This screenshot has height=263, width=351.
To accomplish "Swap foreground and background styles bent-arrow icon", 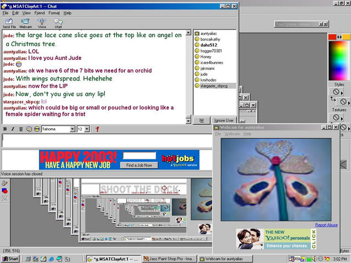I will point(333,99).
